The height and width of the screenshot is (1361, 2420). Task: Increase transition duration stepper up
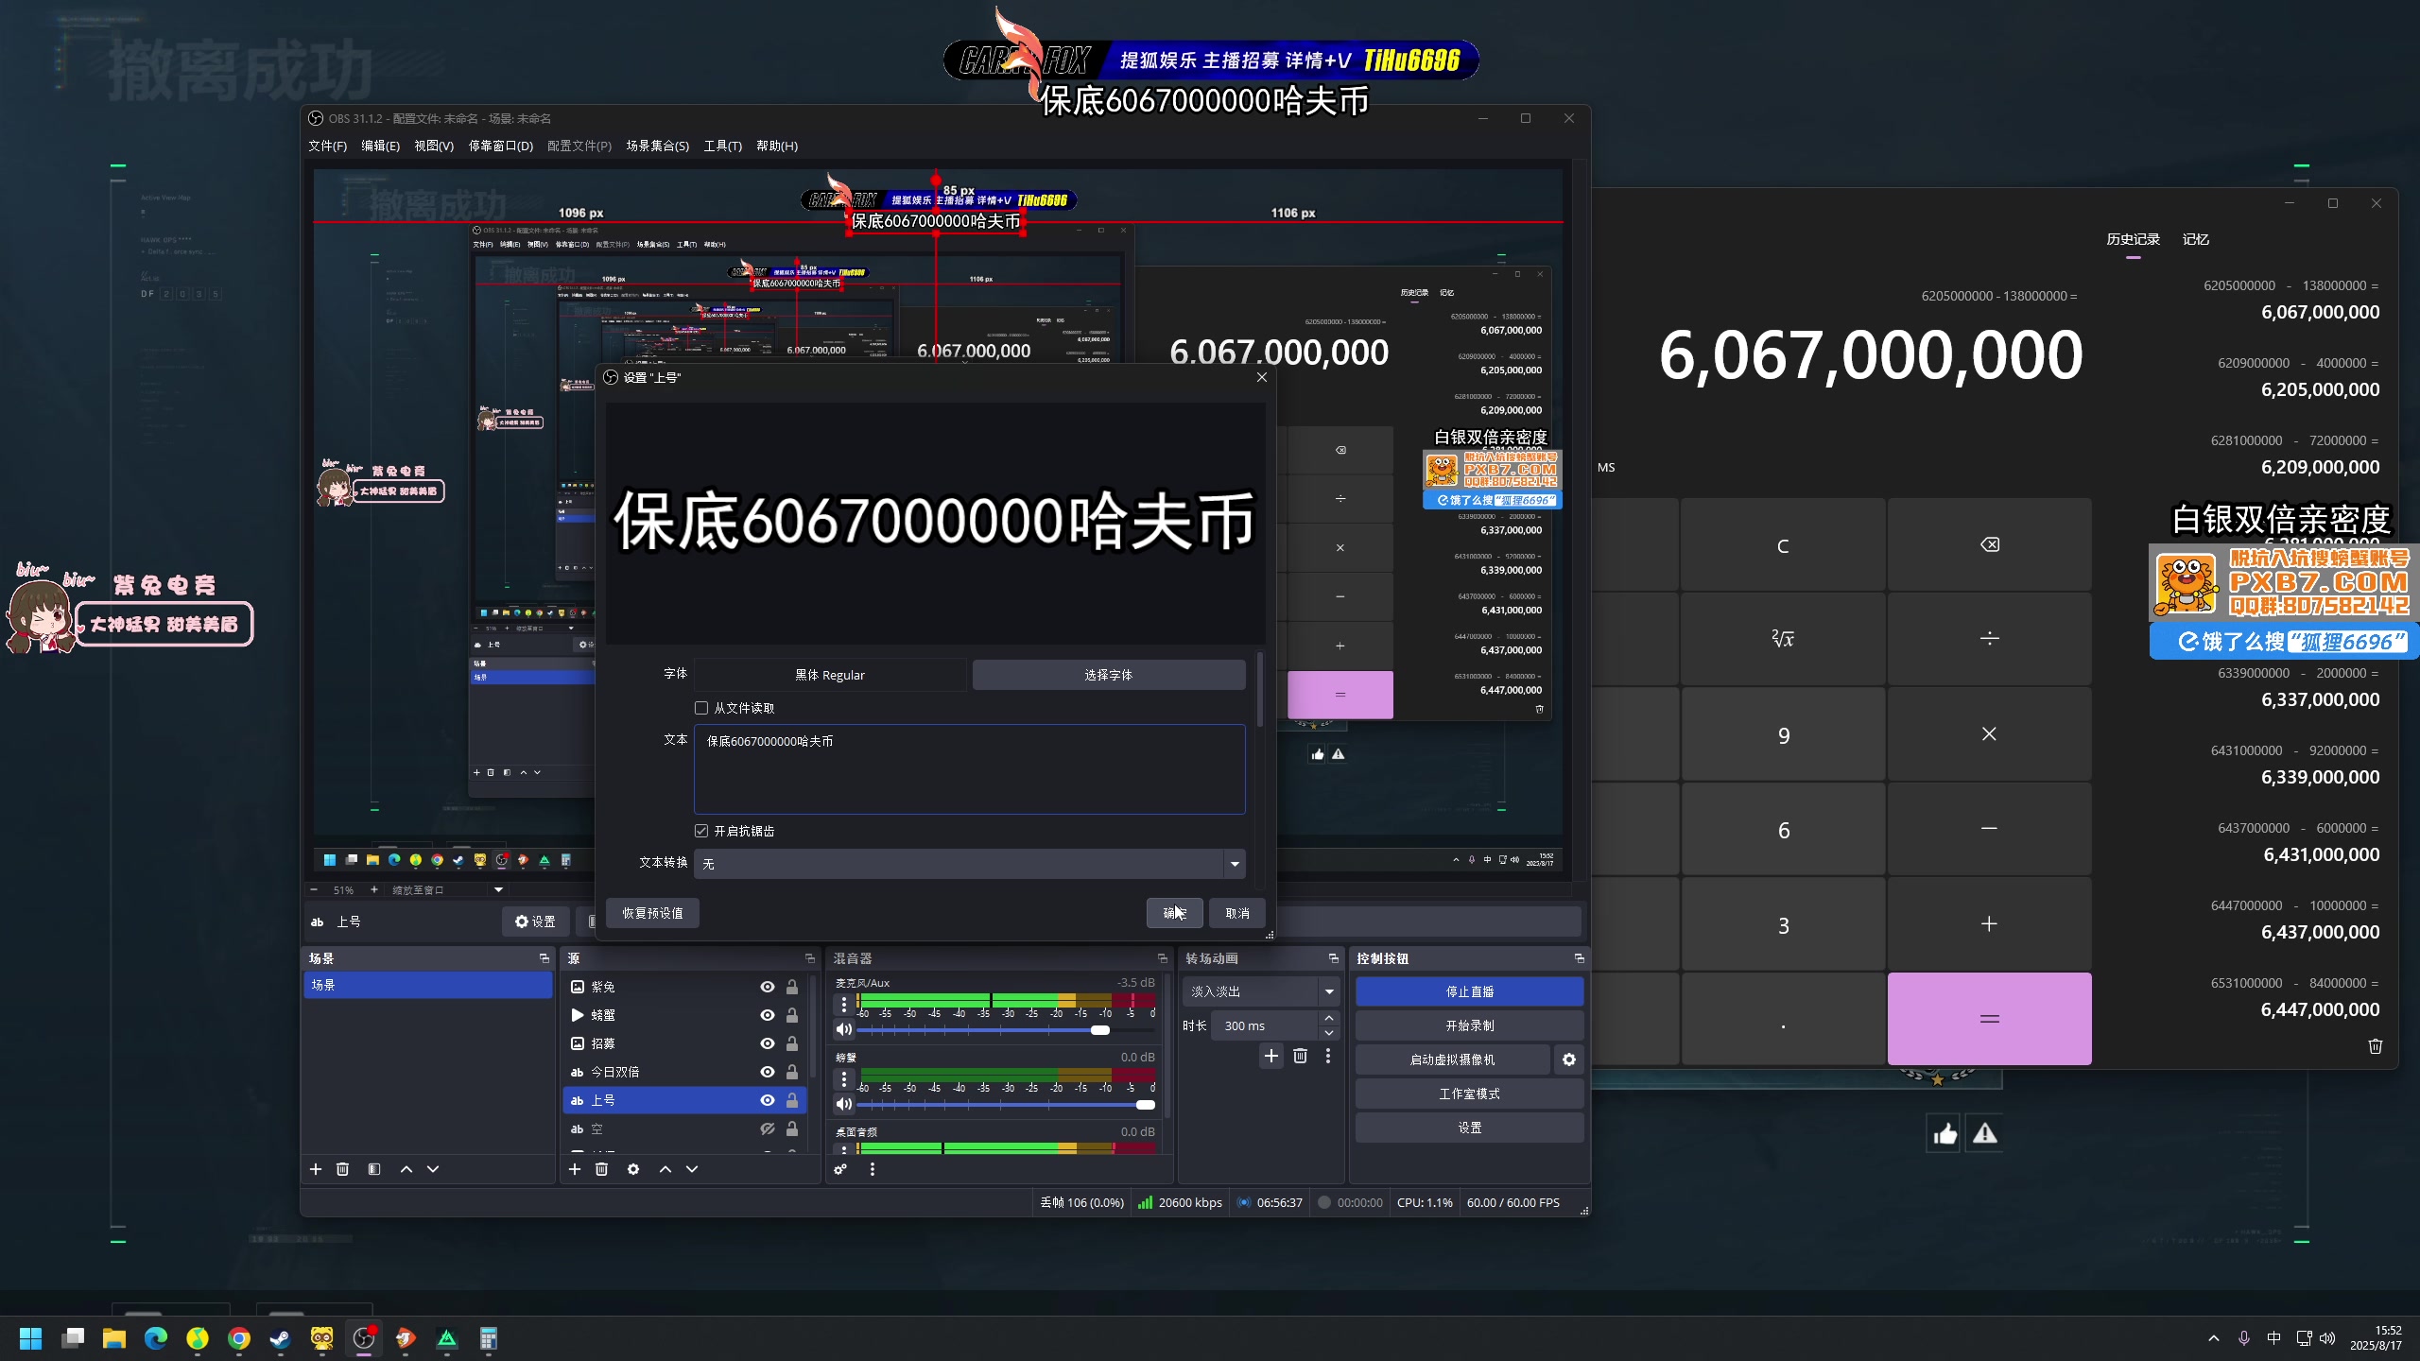click(1329, 1018)
